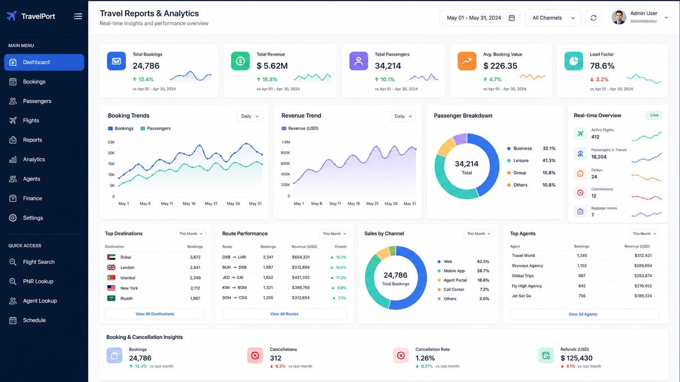680x382 pixels.
Task: Open the calendar icon in date range
Action: tap(512, 18)
